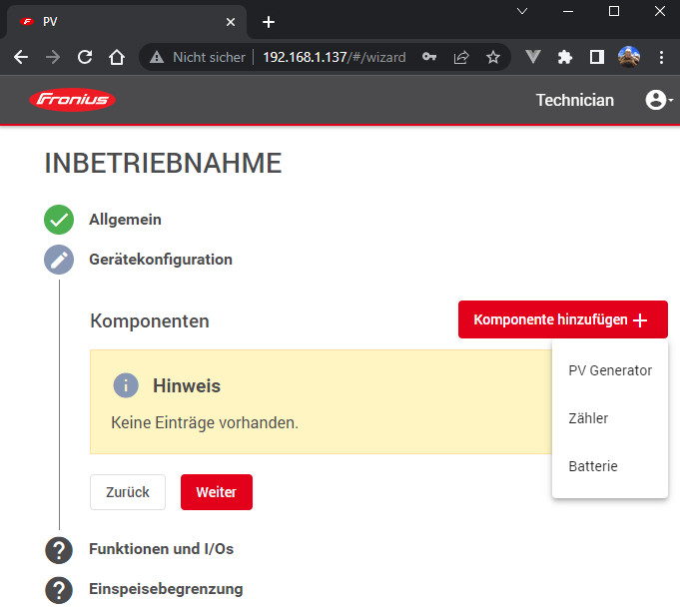Open a new browser tab
This screenshot has width=680, height=613.
[268, 22]
